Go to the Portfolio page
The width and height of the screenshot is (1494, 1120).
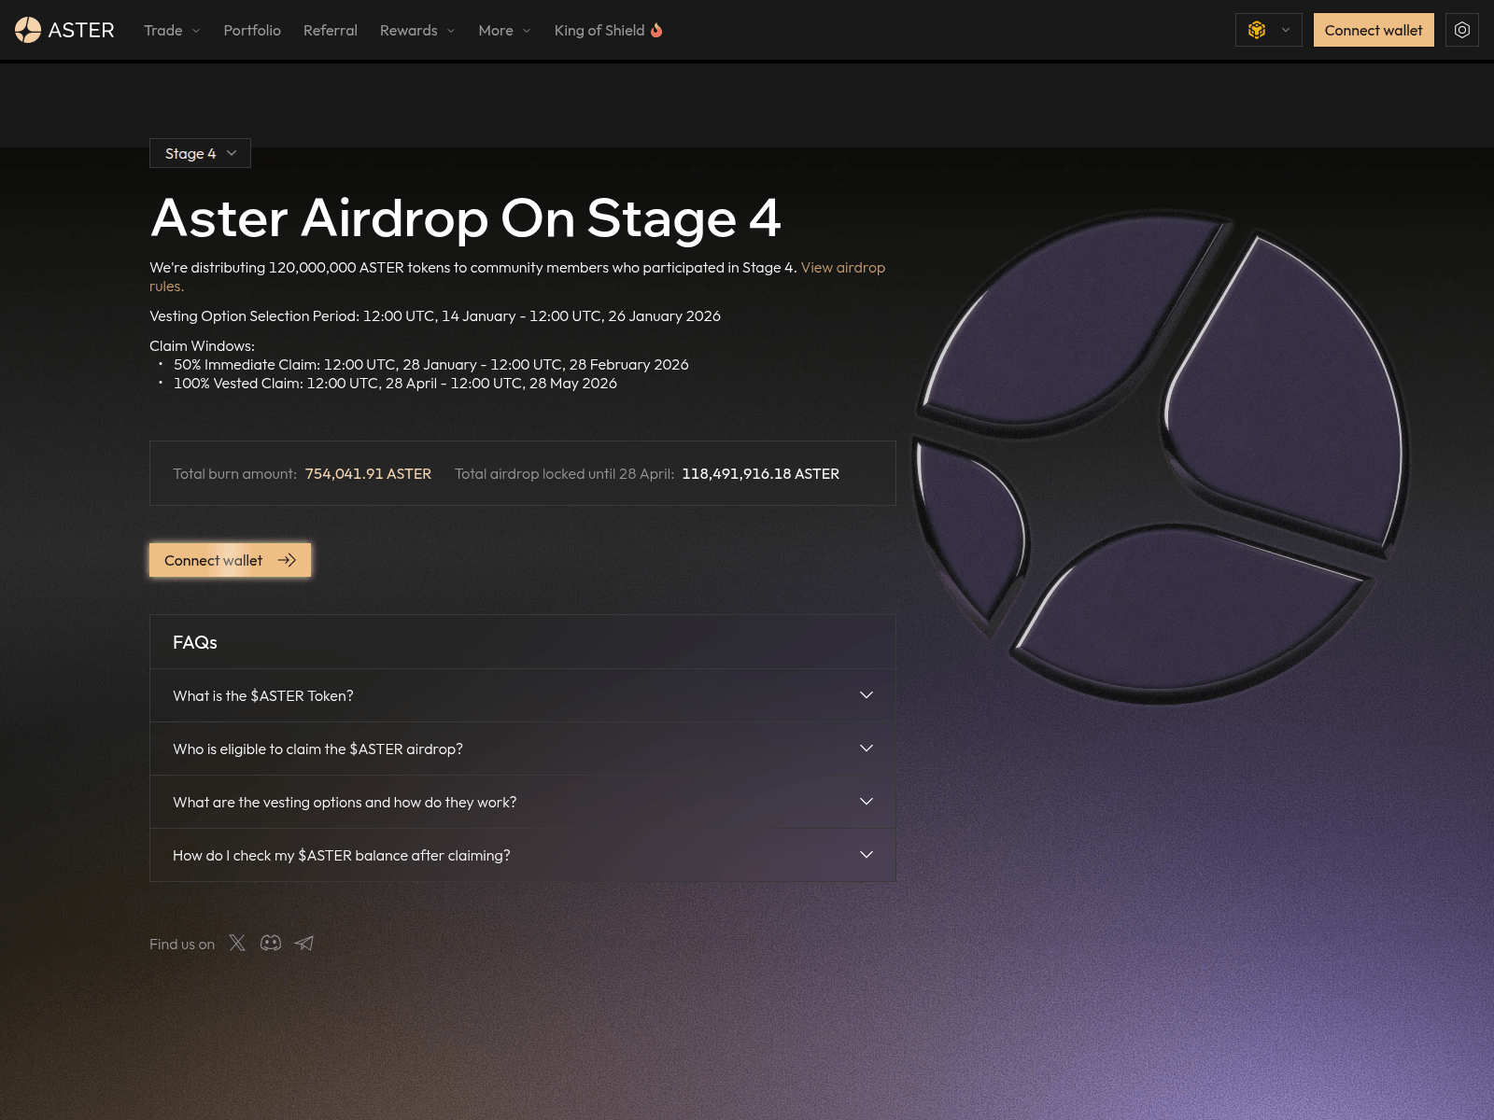[x=252, y=30]
